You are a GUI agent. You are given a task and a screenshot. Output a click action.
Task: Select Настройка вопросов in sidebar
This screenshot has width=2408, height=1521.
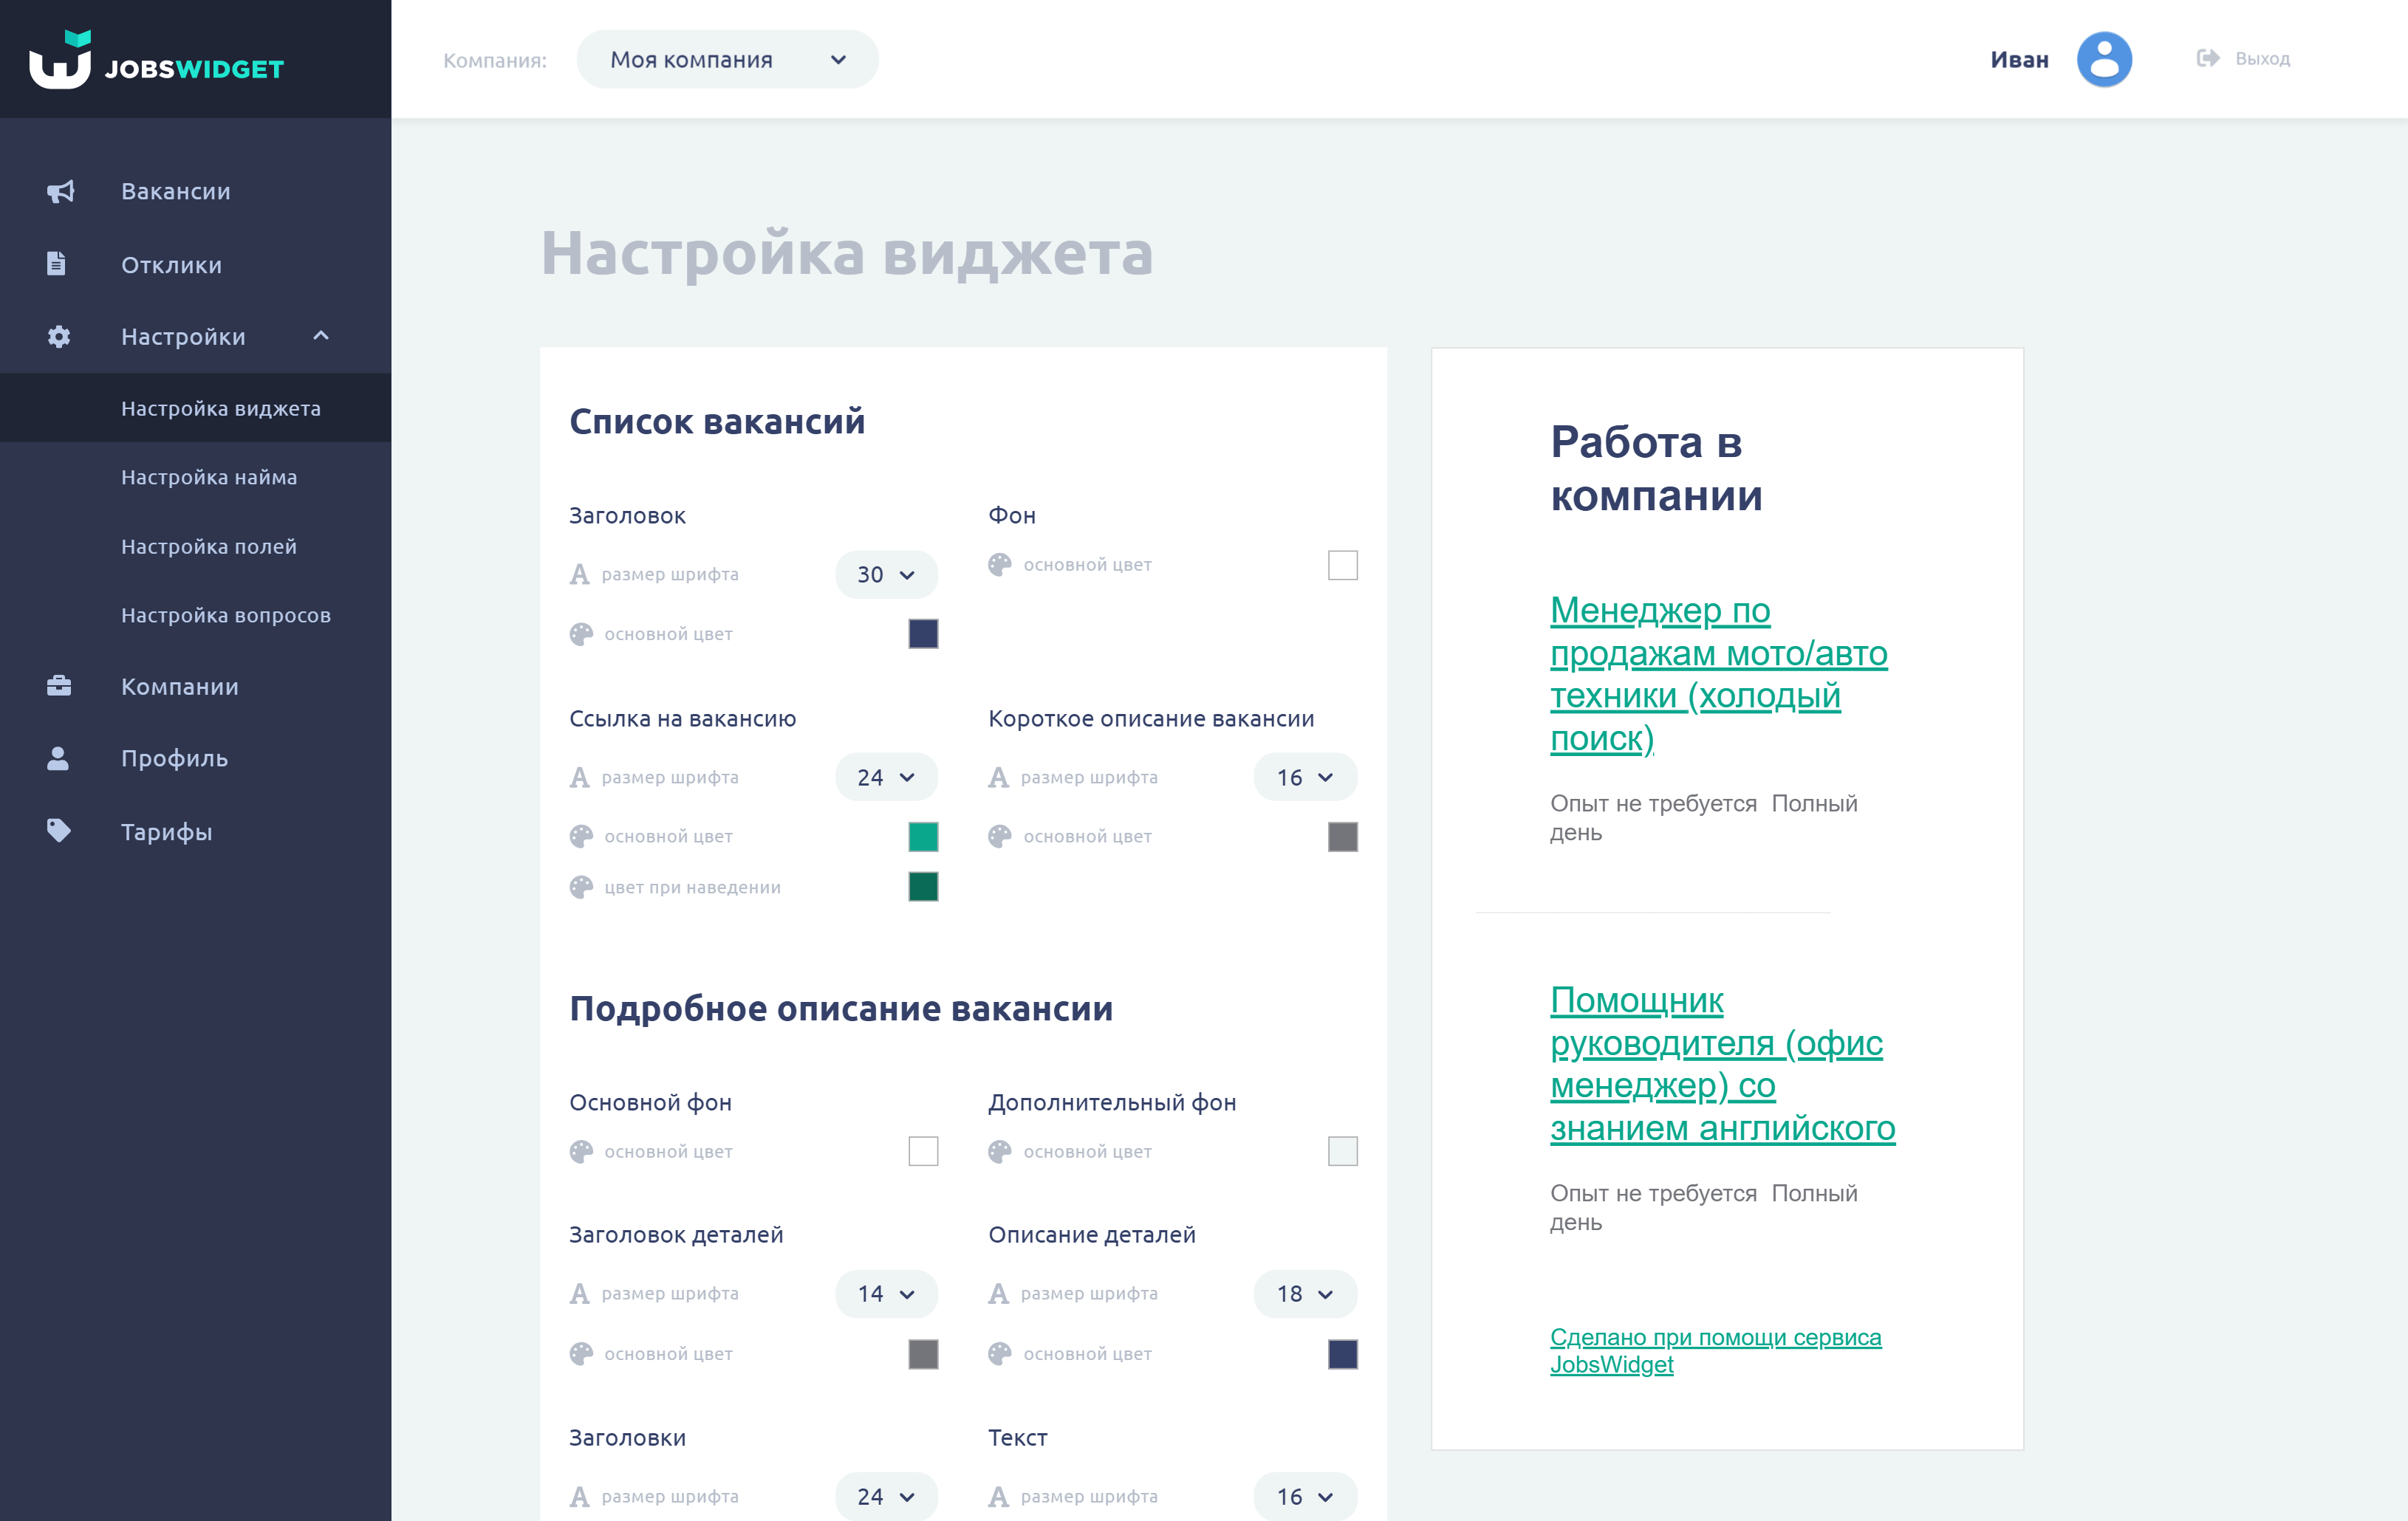[x=226, y=616]
